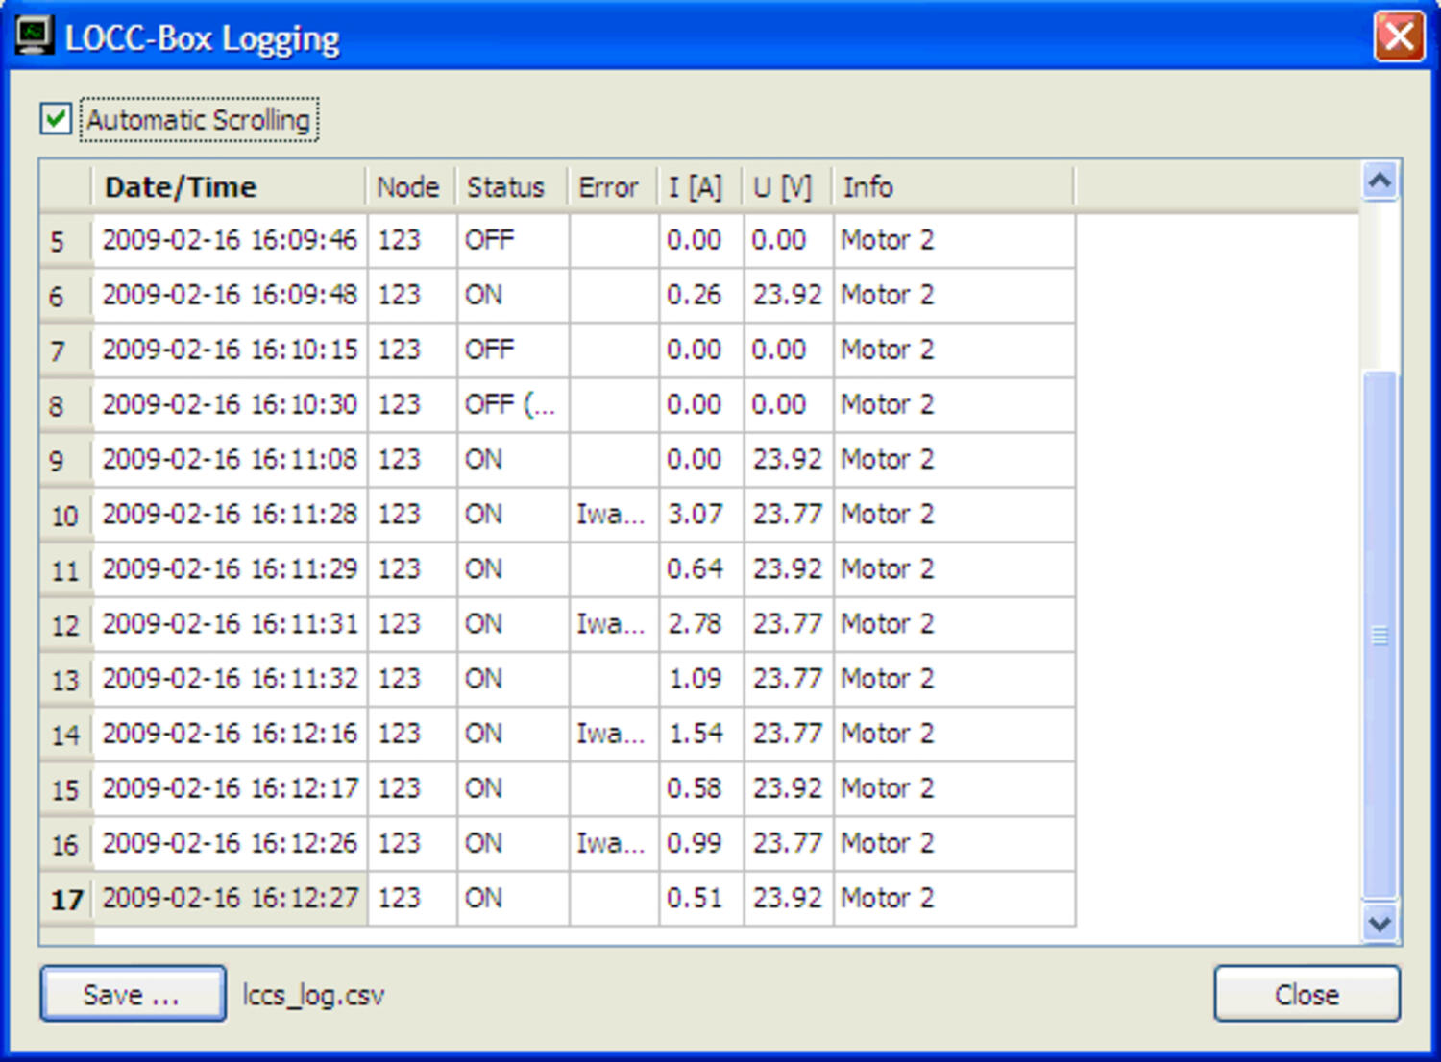The image size is (1441, 1062).
Task: Click the vertical scrollbar thumb
Action: [x=1380, y=634]
